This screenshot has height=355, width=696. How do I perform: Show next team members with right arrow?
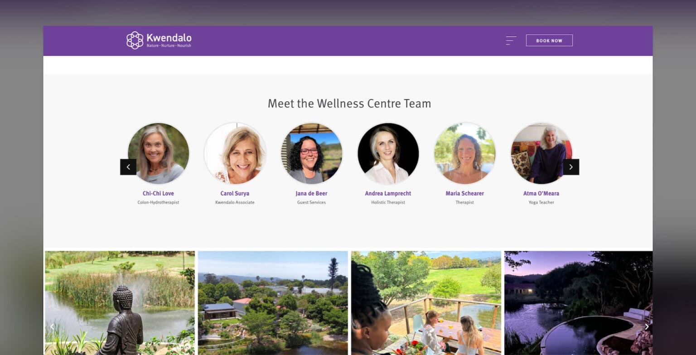(571, 167)
